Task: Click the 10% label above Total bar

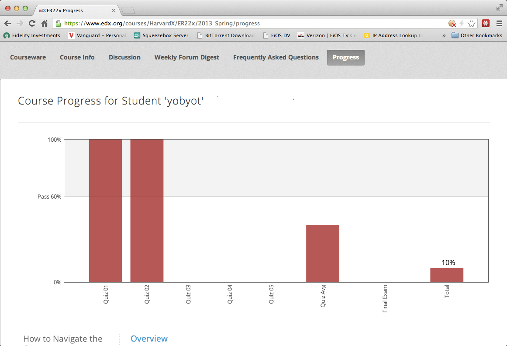Action: tap(448, 263)
